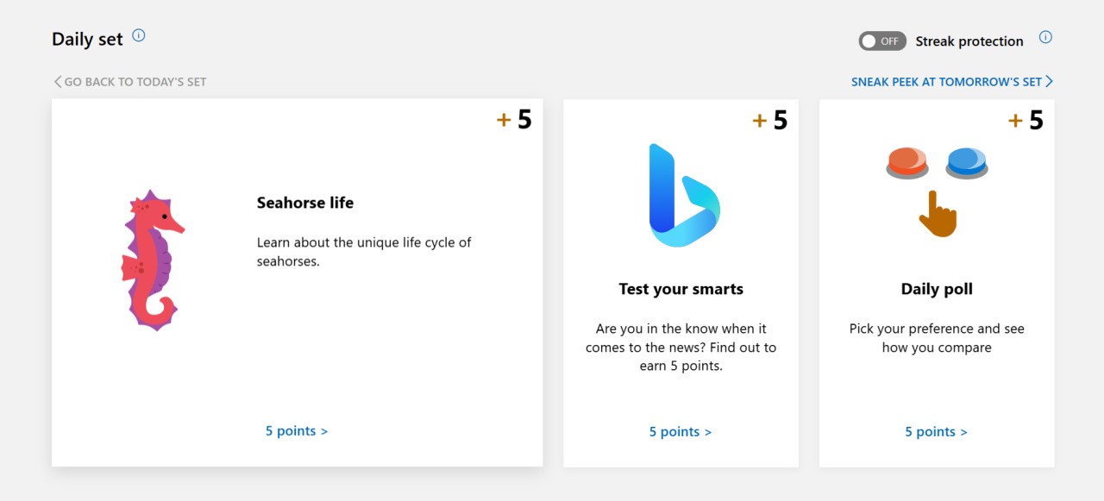Viewport: 1104px width, 501px height.
Task: Select the Daily poll title
Action: pos(937,290)
